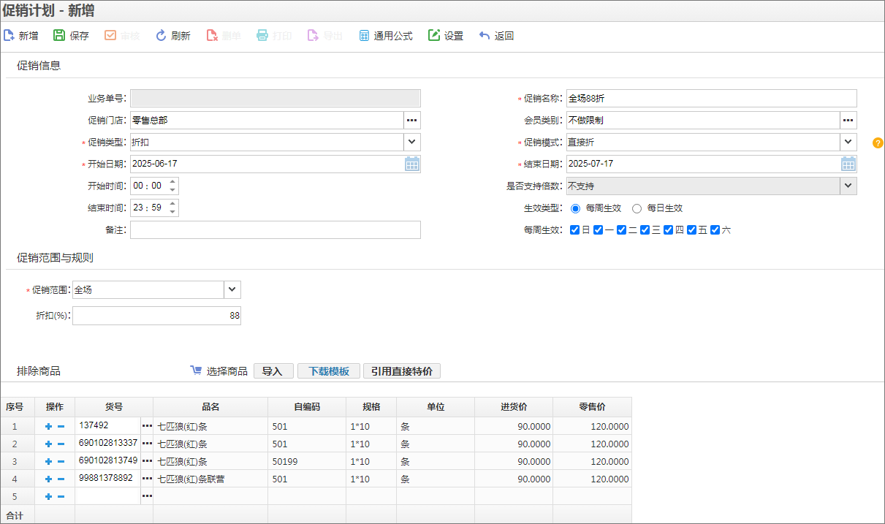This screenshot has width=885, height=524.
Task: Select the 每周生效 radio option
Action: [576, 208]
